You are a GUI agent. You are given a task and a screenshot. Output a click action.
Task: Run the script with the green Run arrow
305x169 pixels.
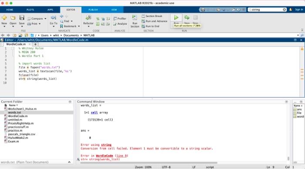point(176,18)
